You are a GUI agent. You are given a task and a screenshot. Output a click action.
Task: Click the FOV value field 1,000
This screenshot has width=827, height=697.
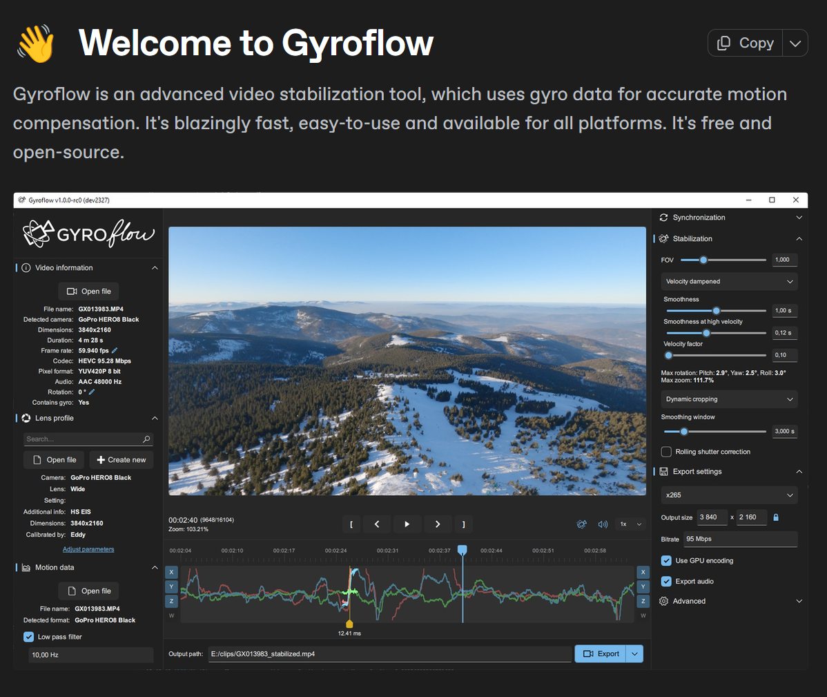coord(785,260)
